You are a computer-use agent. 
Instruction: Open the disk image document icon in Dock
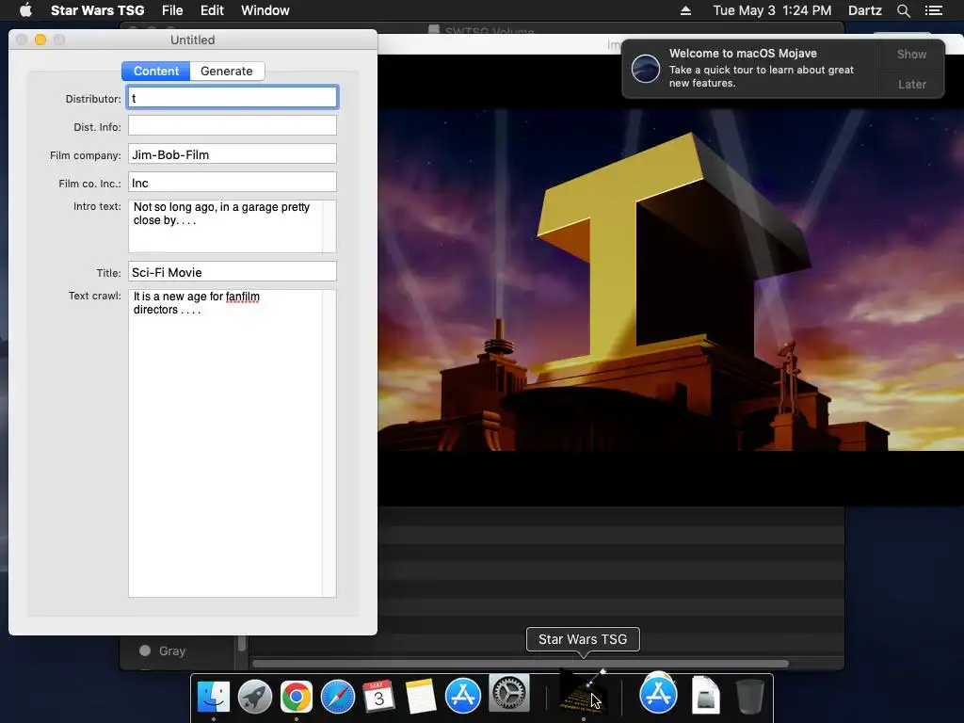705,696
